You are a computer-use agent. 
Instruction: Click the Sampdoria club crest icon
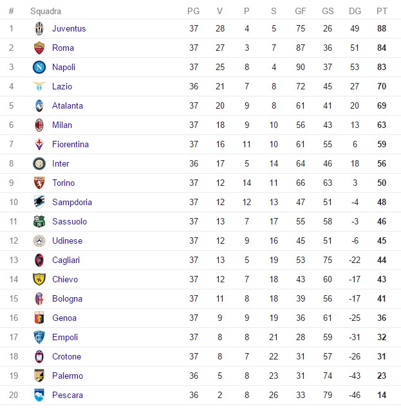[x=39, y=202]
